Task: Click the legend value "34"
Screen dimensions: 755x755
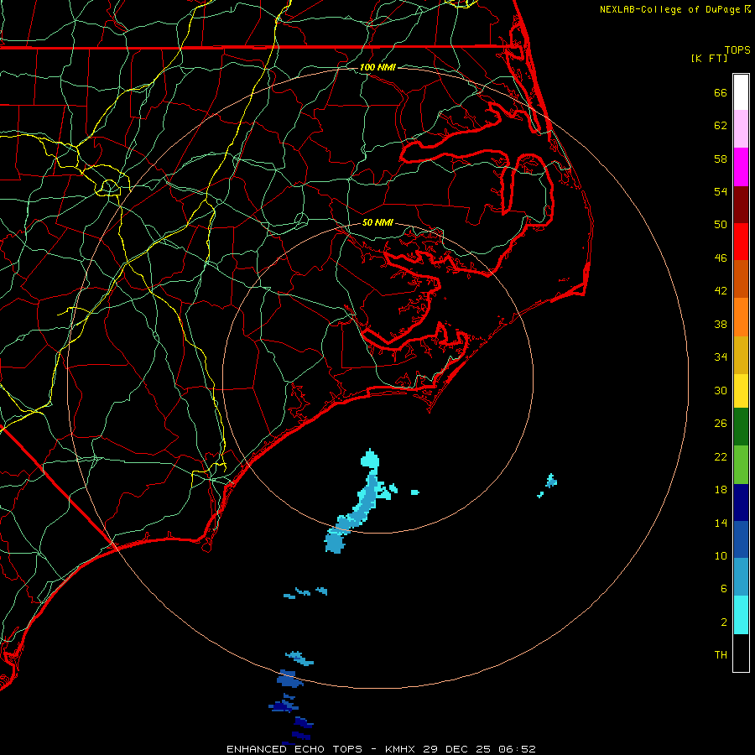Action: (x=721, y=357)
